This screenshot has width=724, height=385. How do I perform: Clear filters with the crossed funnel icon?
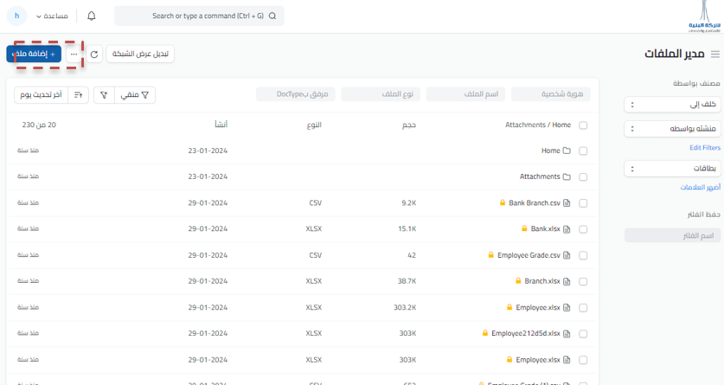pos(104,94)
